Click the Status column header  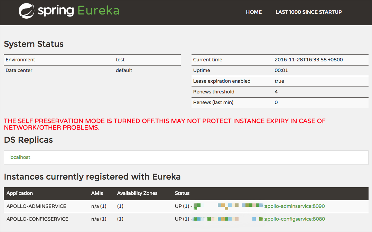182,193
